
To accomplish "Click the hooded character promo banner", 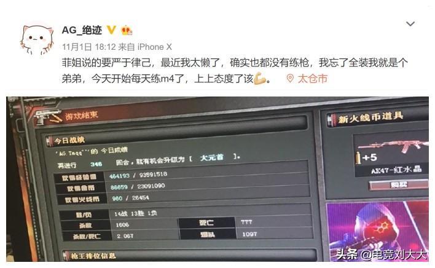I will pos(378,232).
